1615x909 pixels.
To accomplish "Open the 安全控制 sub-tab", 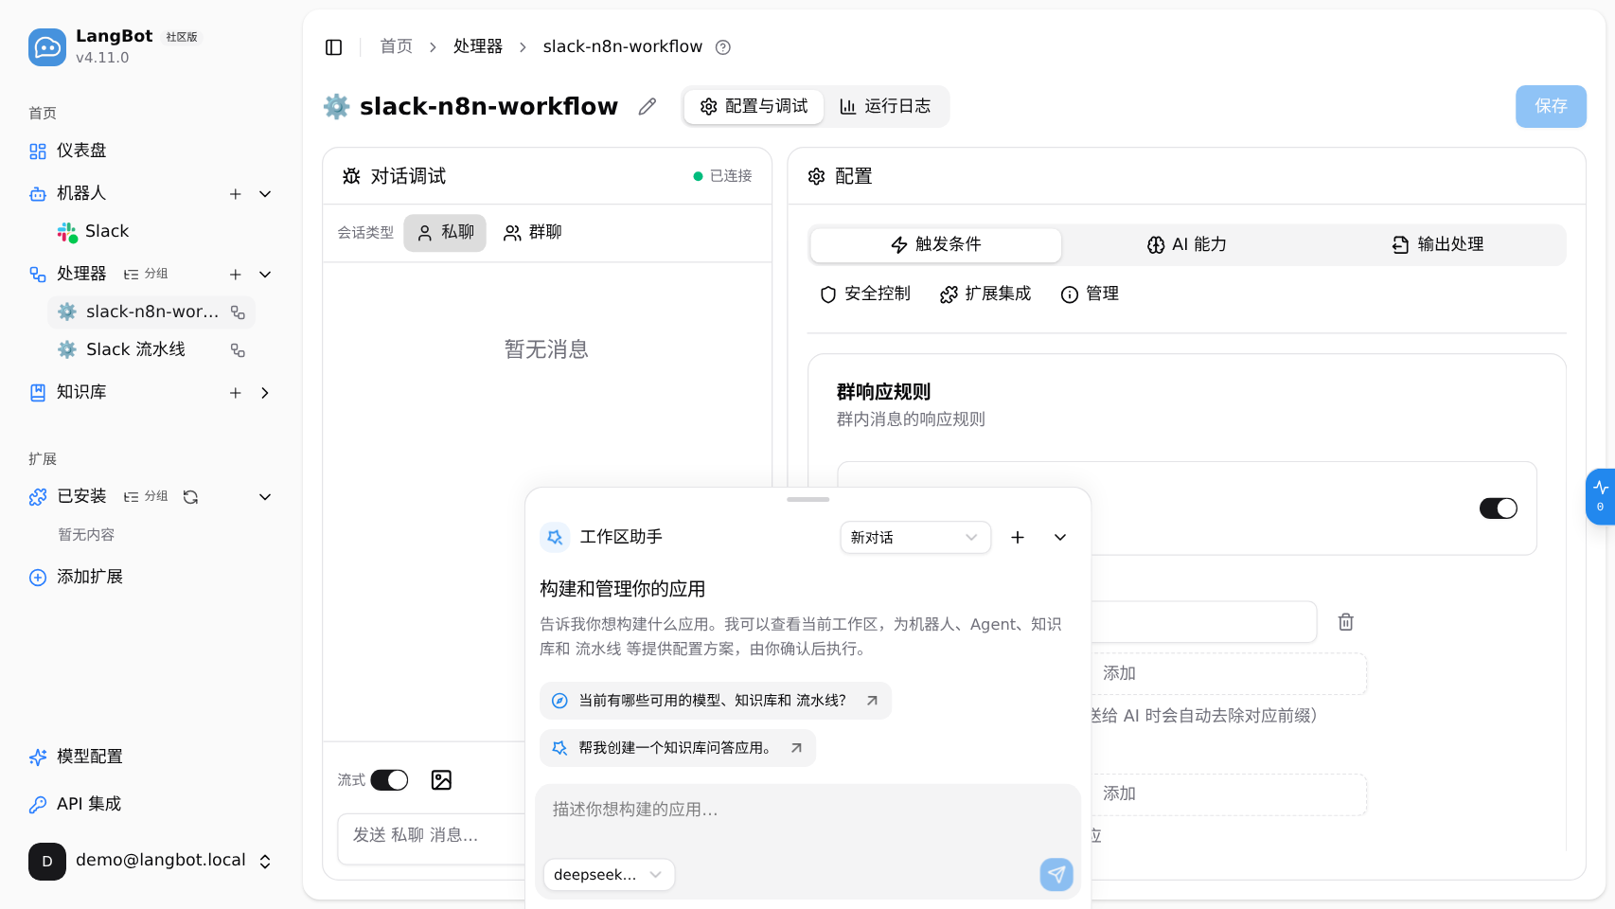I will tap(865, 294).
